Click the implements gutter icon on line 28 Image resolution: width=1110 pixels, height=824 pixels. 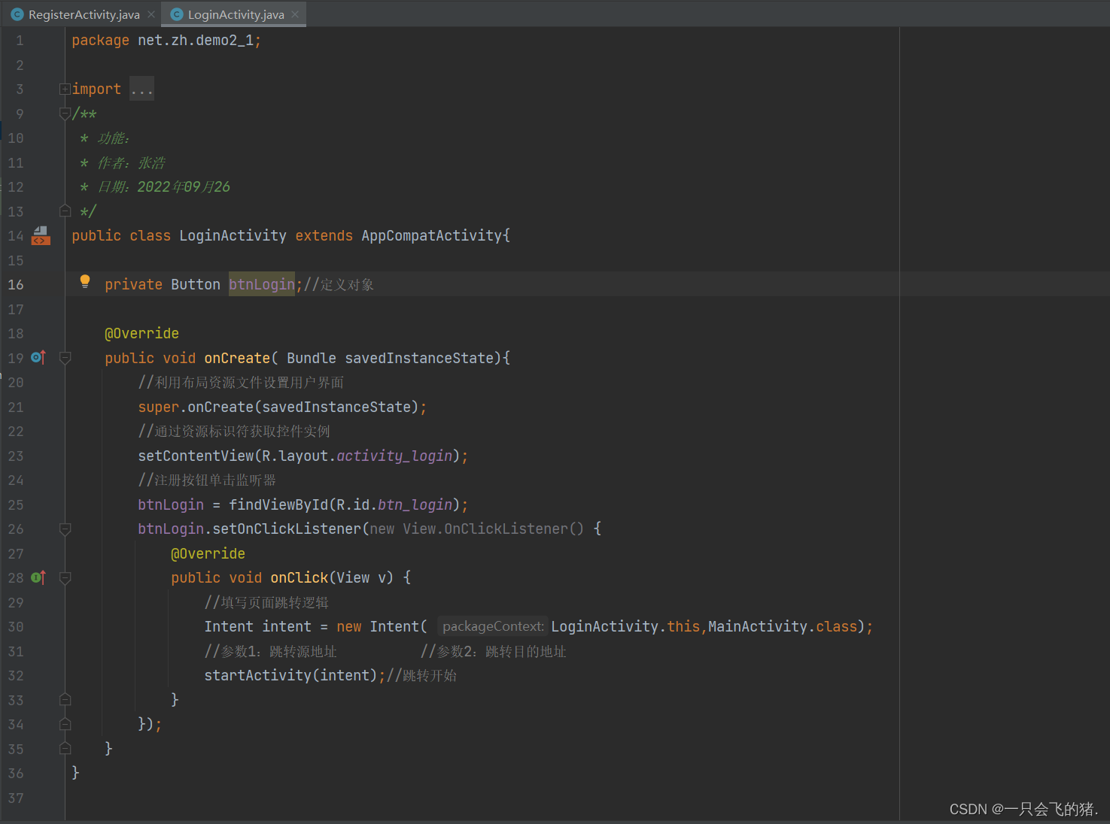pyautogui.click(x=38, y=577)
